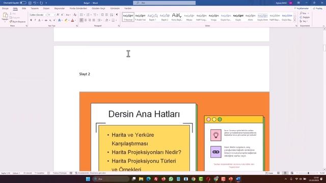Switch to the Görünüm (View) tab
This screenshot has width=326, height=183.
pos(115,9)
